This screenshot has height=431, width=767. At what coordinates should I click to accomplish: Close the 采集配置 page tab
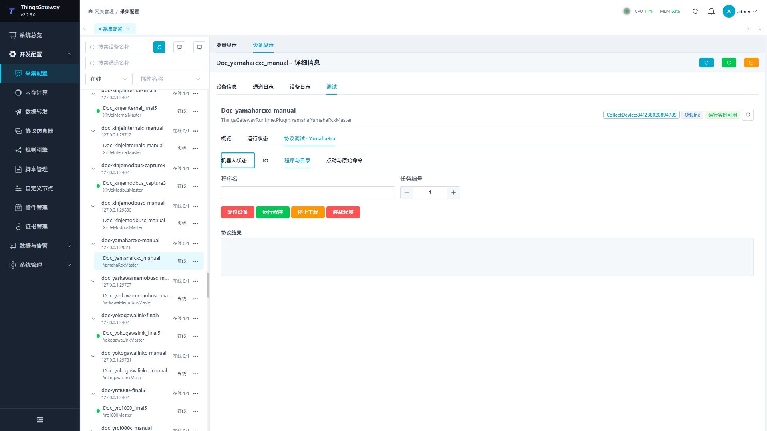coord(128,29)
